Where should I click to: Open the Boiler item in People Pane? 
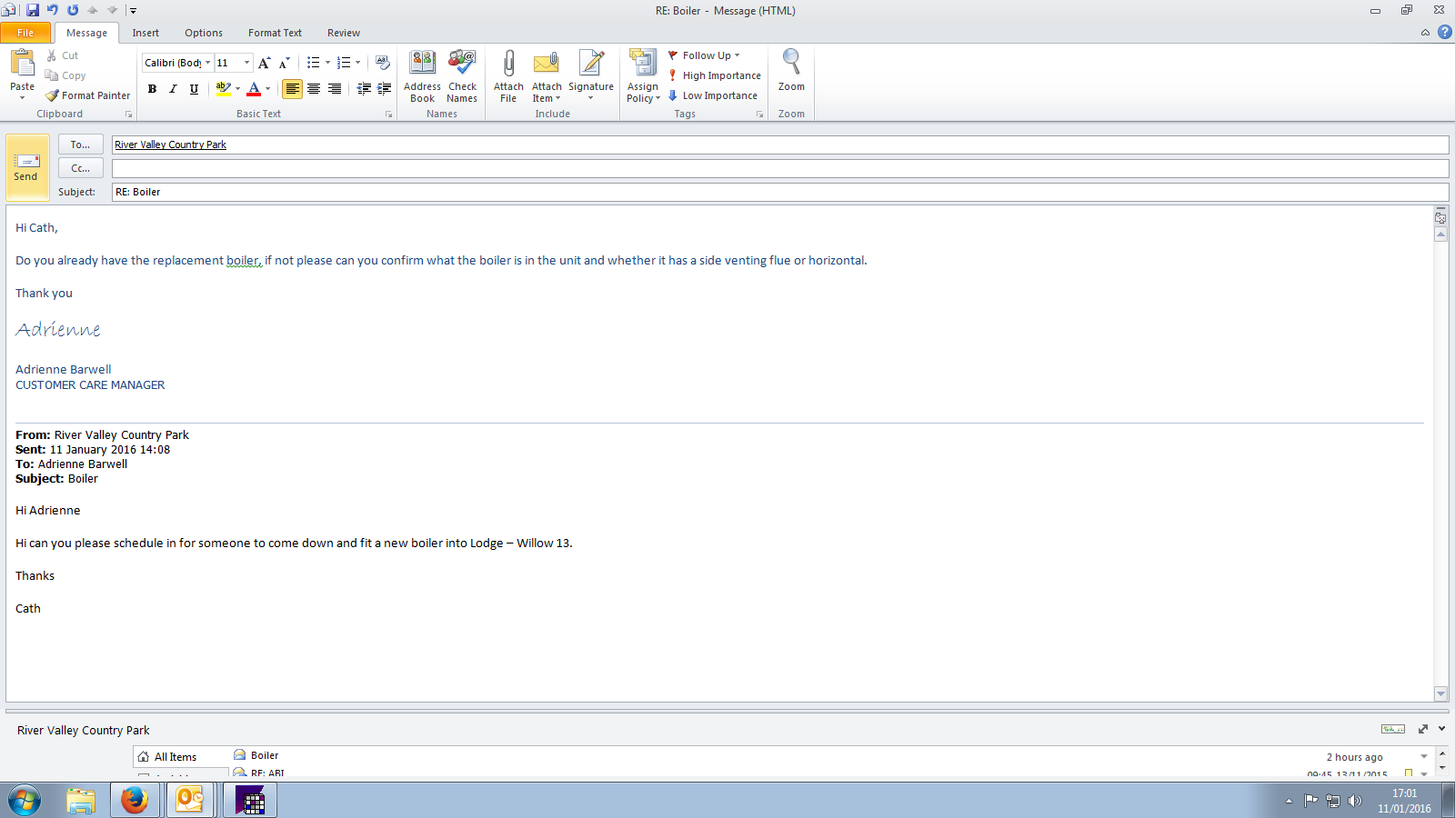pos(265,755)
